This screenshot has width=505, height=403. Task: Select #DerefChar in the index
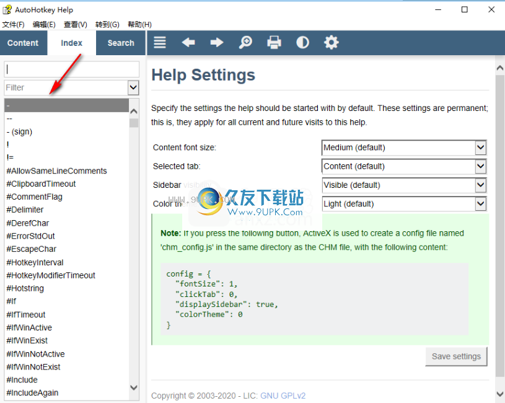click(x=67, y=223)
